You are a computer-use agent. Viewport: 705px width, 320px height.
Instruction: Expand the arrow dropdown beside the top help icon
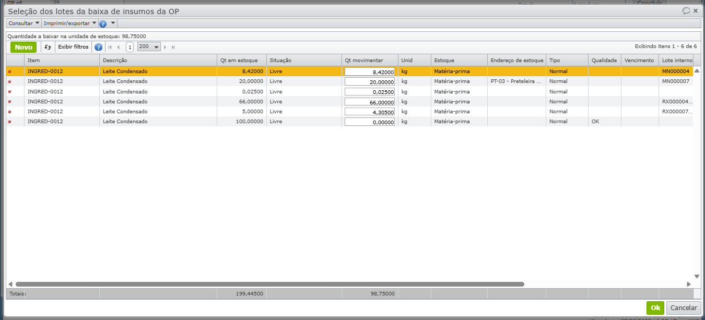tap(113, 23)
